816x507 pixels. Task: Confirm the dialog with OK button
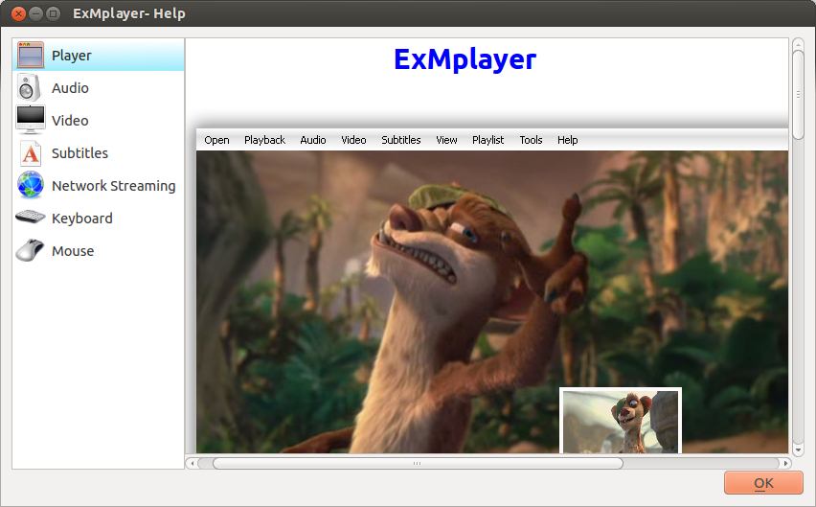coord(763,483)
